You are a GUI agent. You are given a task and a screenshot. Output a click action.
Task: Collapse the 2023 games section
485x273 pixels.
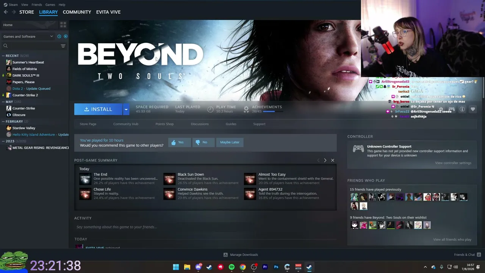[x=3, y=141]
